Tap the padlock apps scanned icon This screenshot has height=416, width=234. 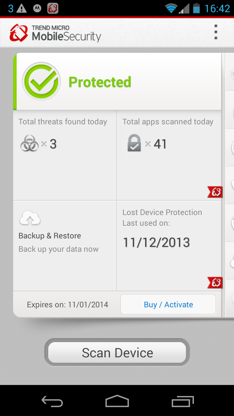(x=134, y=143)
